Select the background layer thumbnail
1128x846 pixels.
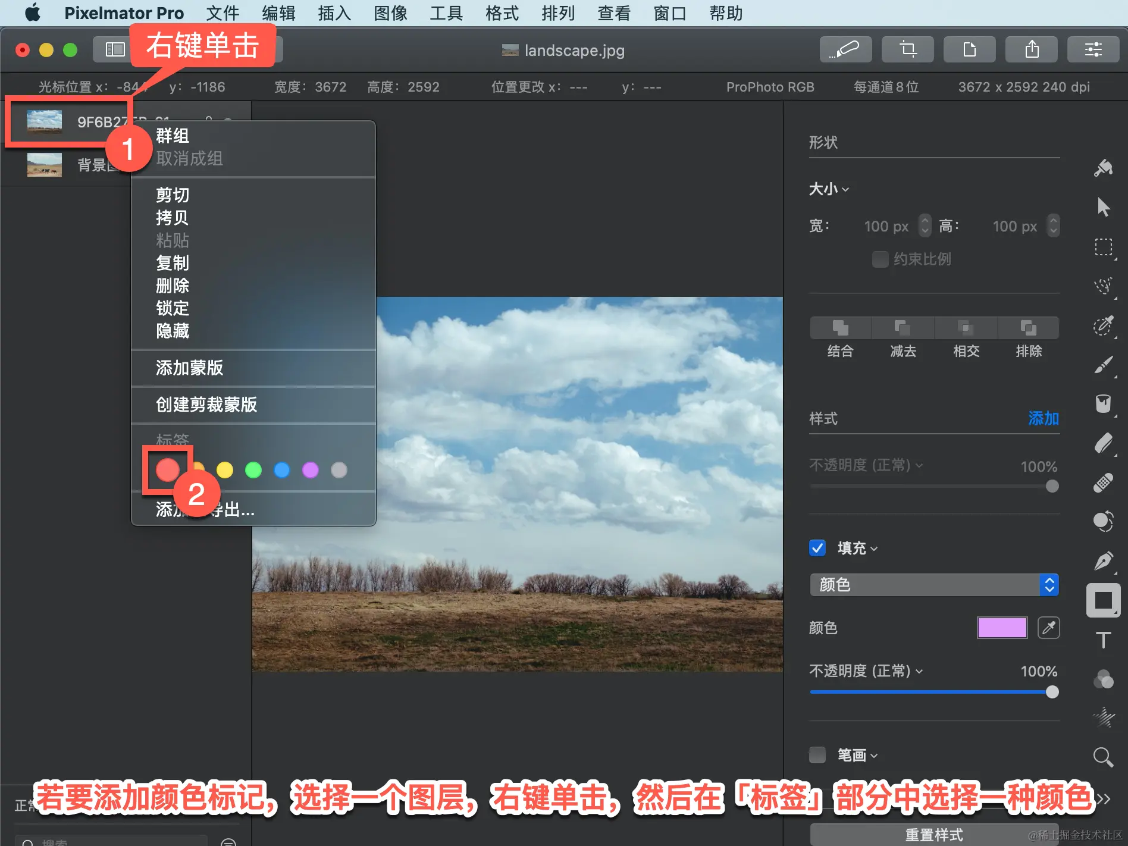point(45,164)
